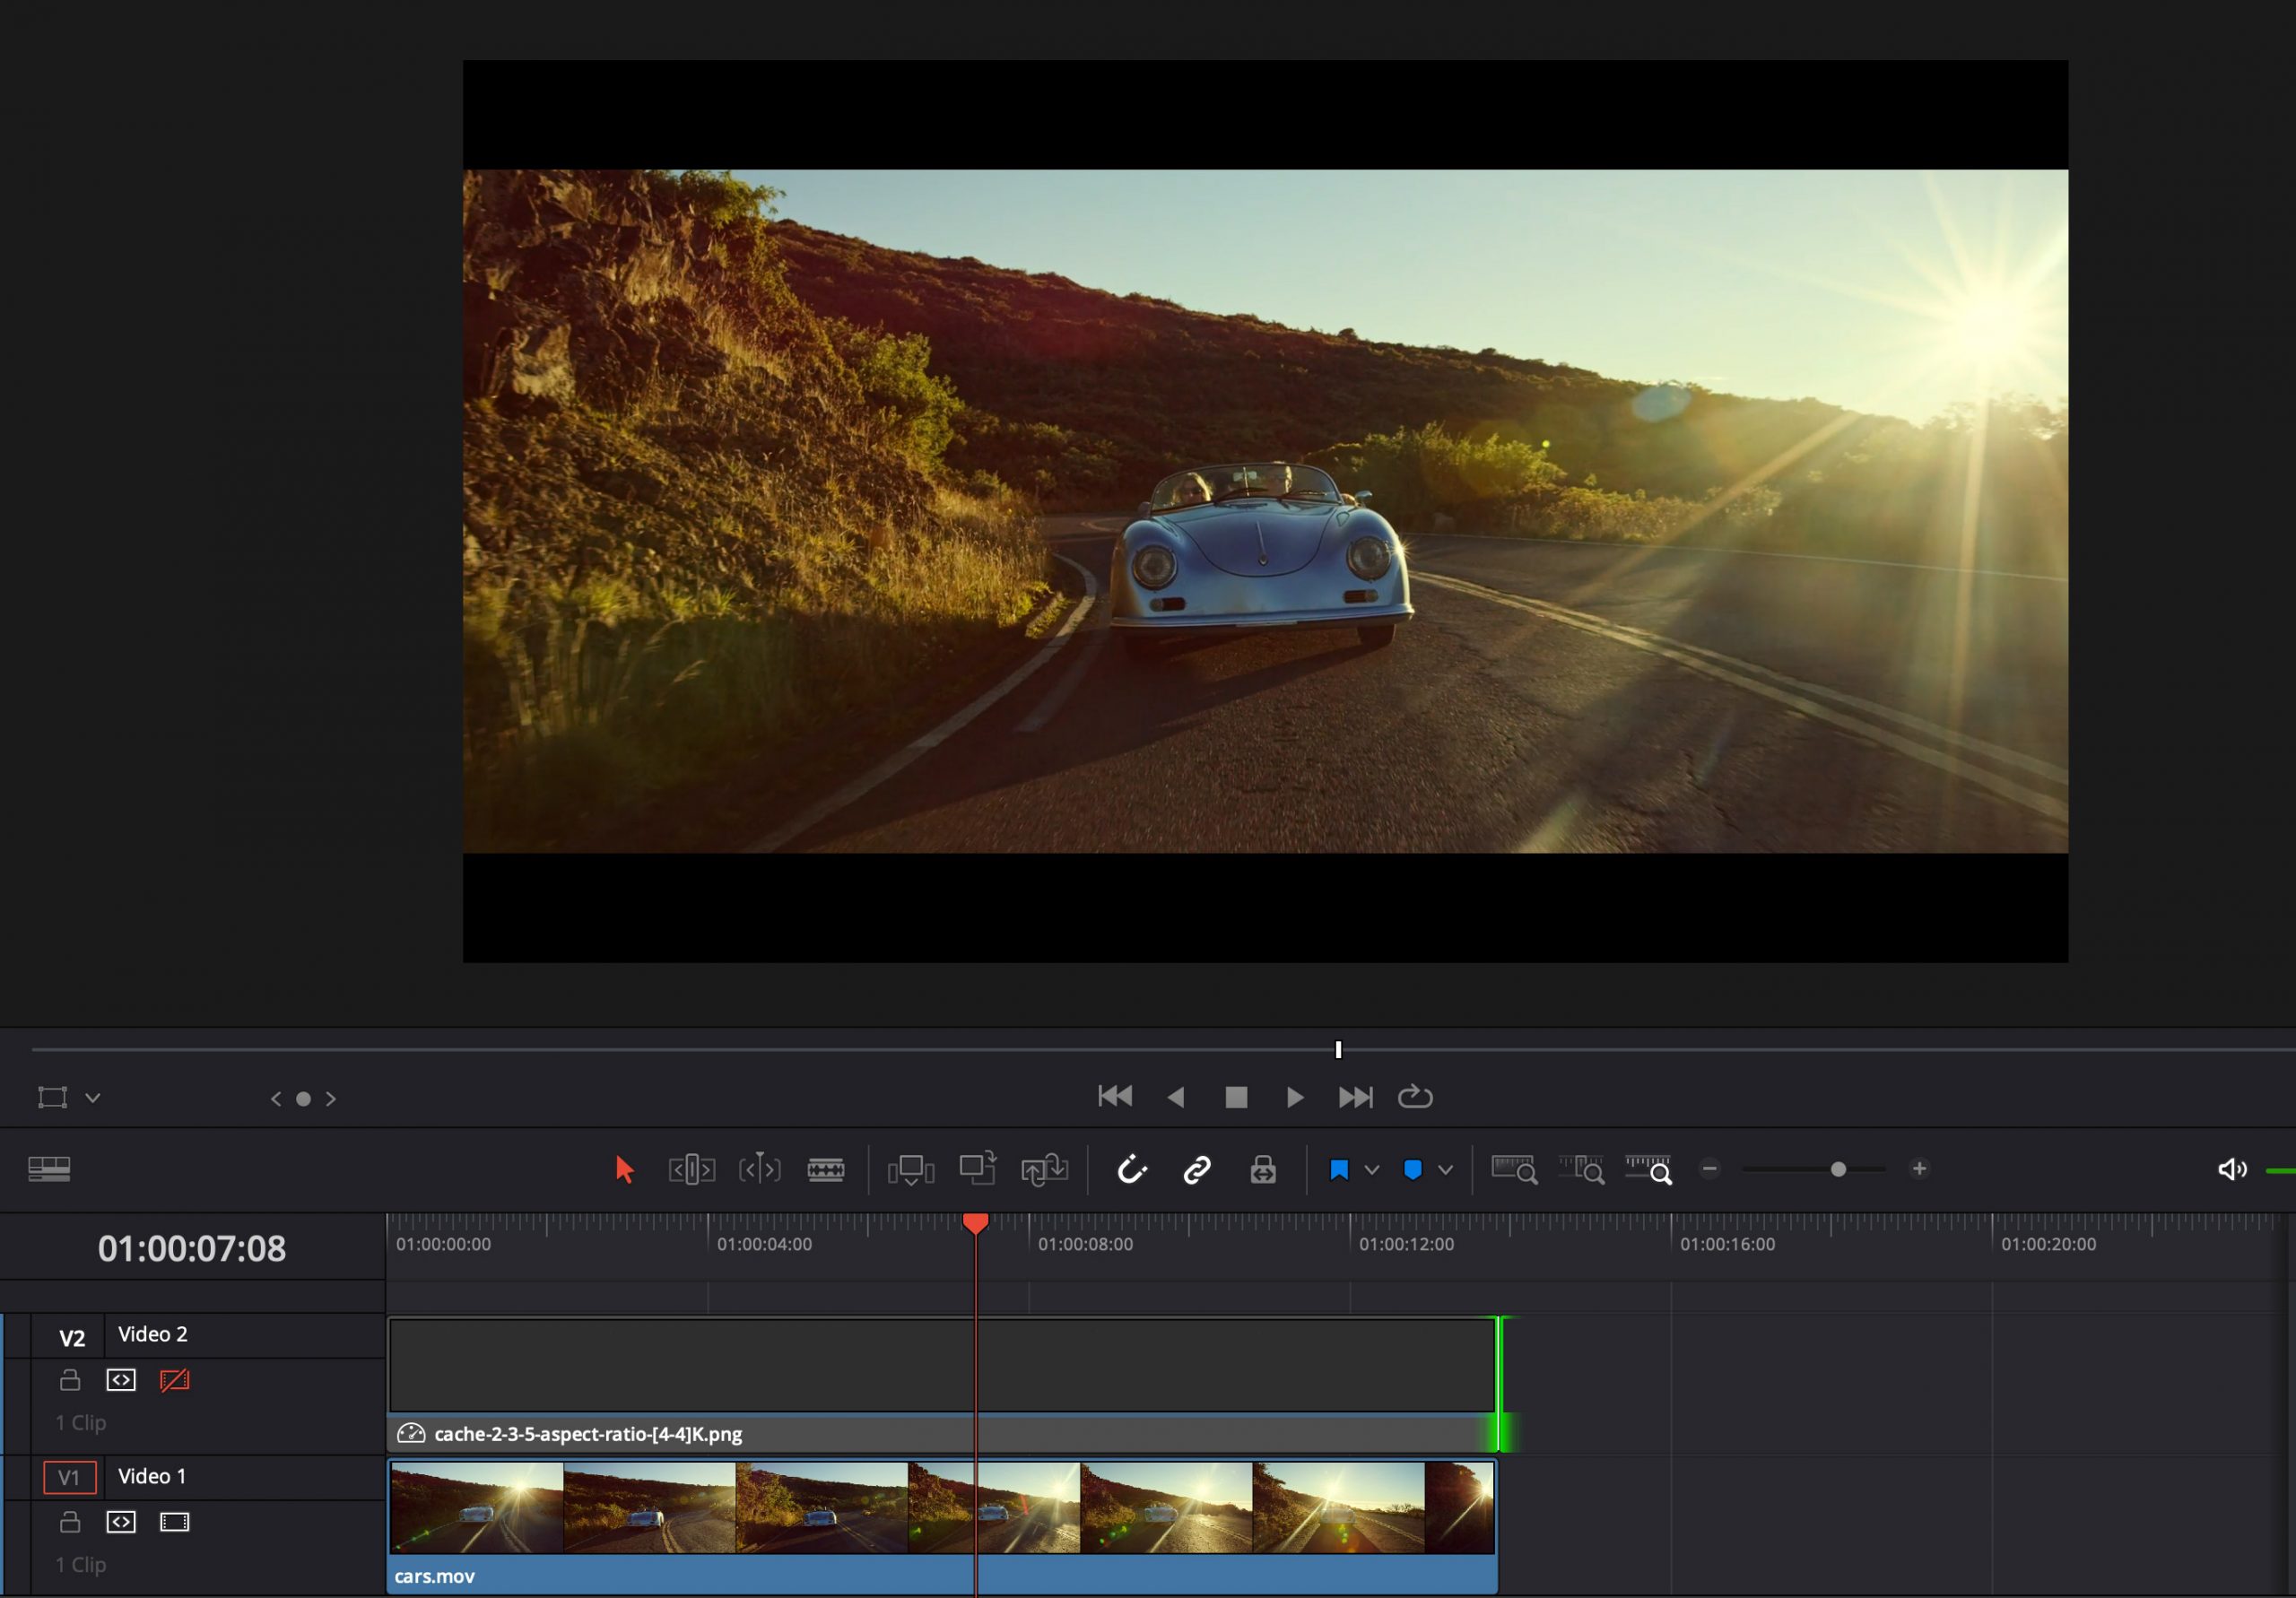Click the Overwrite Clip icon
The width and height of the screenshot is (2296, 1598).
pos(977,1169)
